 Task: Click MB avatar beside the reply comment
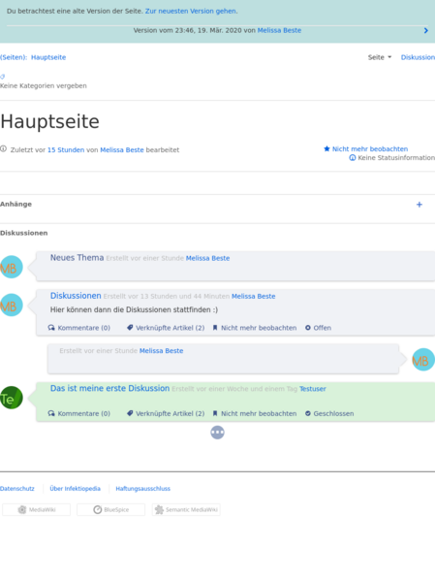423,360
